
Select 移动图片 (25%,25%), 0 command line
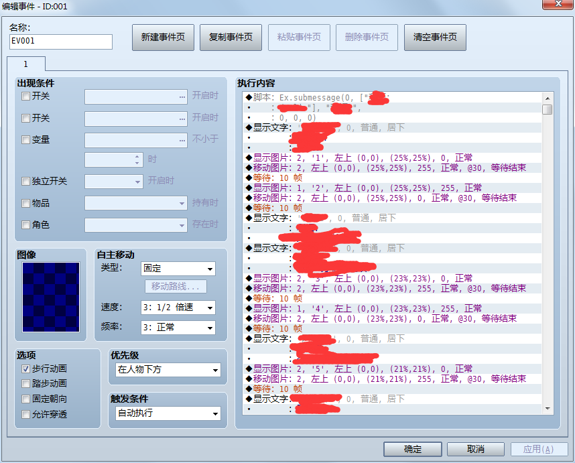tap(392, 198)
